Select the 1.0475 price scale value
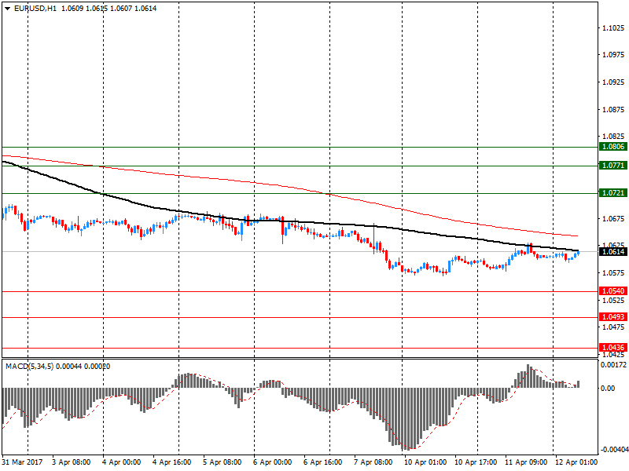Viewport: 629px width, 471px height. click(614, 327)
